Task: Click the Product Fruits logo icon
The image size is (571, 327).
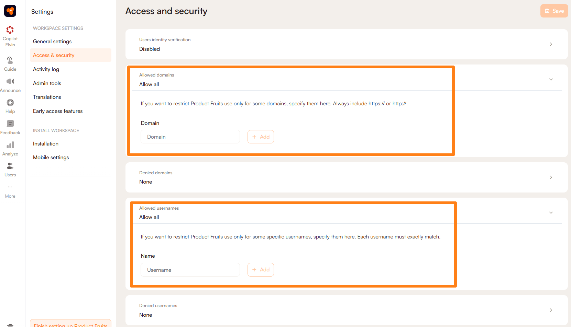Action: click(x=10, y=11)
